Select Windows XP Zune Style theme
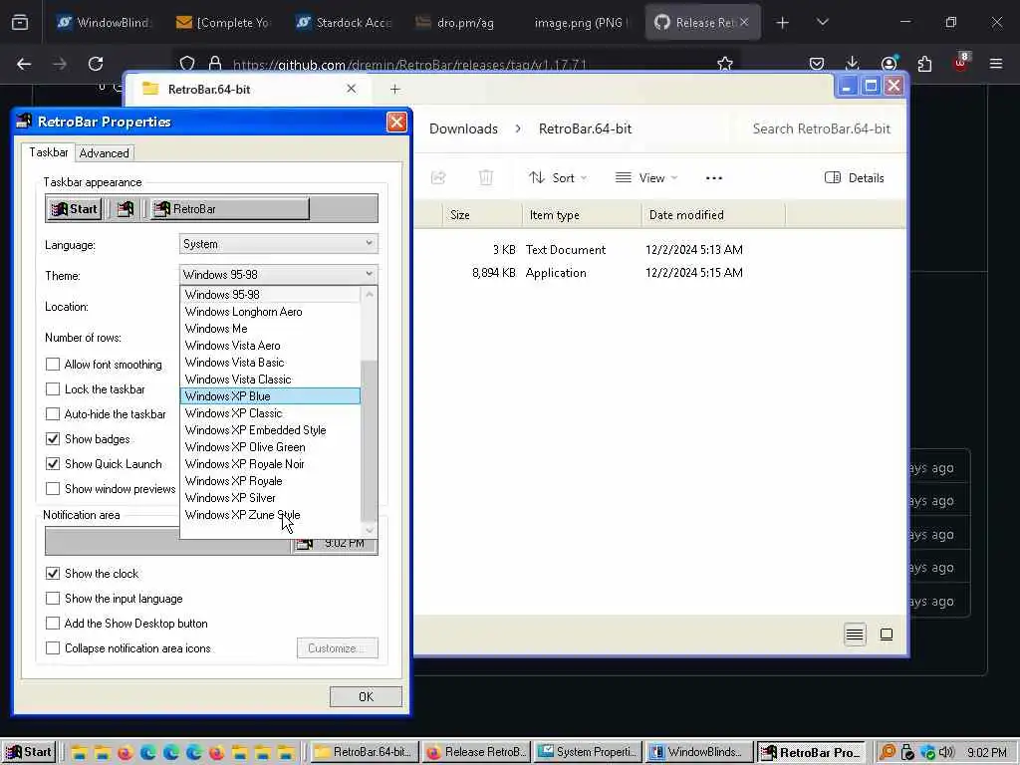 pyautogui.click(x=270, y=515)
